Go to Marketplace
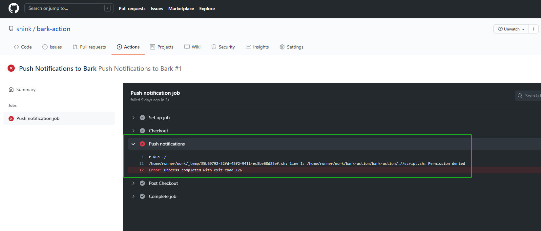The width and height of the screenshot is (541, 231). (x=181, y=9)
